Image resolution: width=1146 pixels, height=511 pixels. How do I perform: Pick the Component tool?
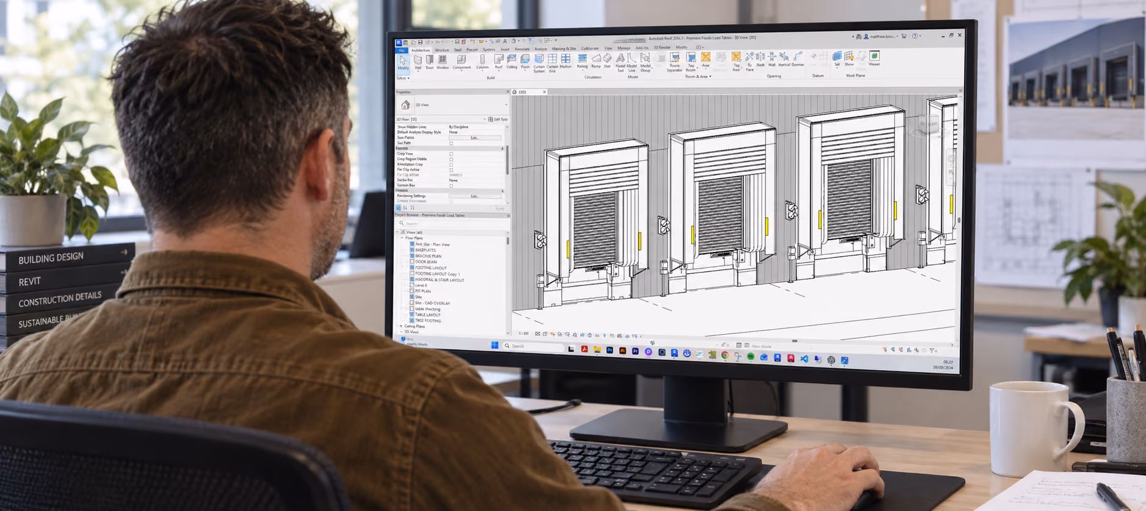(x=462, y=62)
